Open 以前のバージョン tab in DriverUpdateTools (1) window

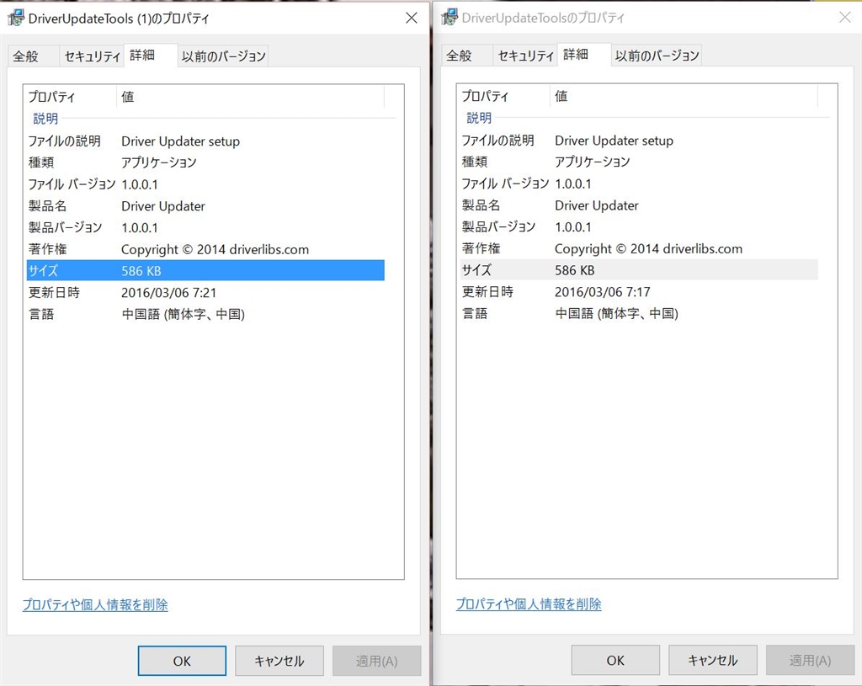pos(223,56)
